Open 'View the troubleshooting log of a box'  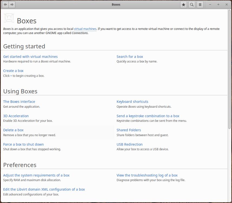click(x=147, y=175)
